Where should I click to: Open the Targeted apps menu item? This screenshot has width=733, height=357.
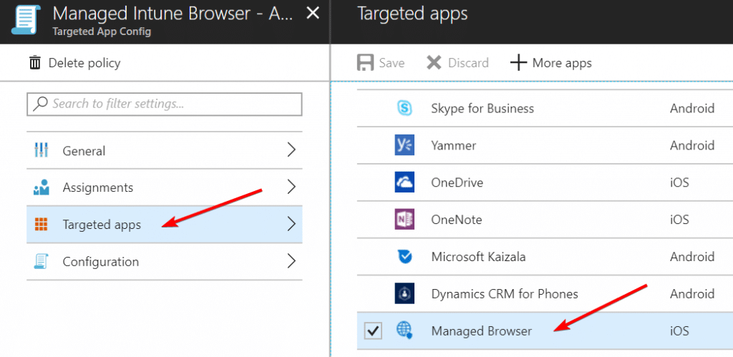tap(102, 225)
